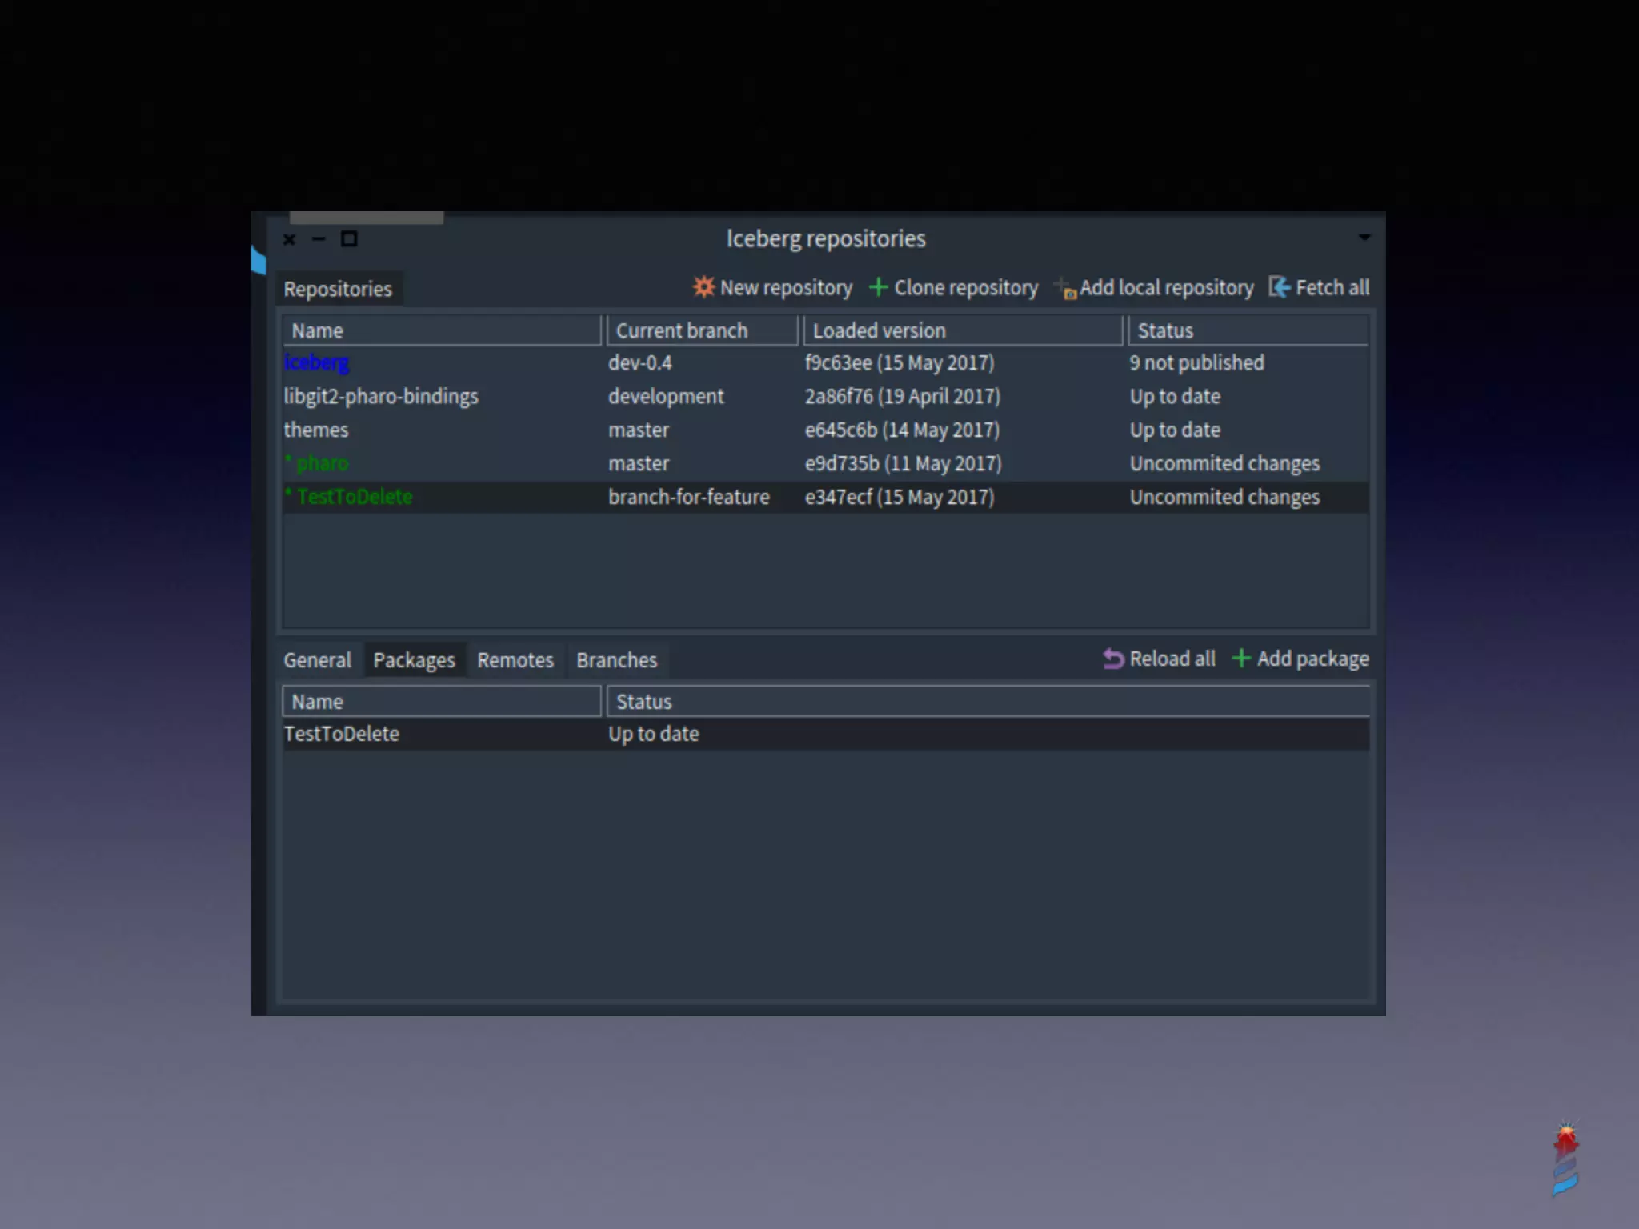Switch to the General tab
The width and height of the screenshot is (1639, 1229).
click(x=317, y=660)
